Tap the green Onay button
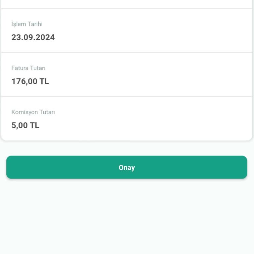This screenshot has width=254, height=254. (127, 167)
